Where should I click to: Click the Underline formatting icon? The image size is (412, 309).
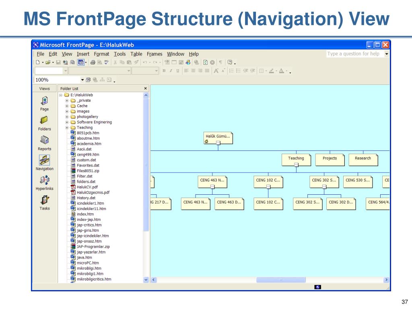pyautogui.click(x=177, y=71)
